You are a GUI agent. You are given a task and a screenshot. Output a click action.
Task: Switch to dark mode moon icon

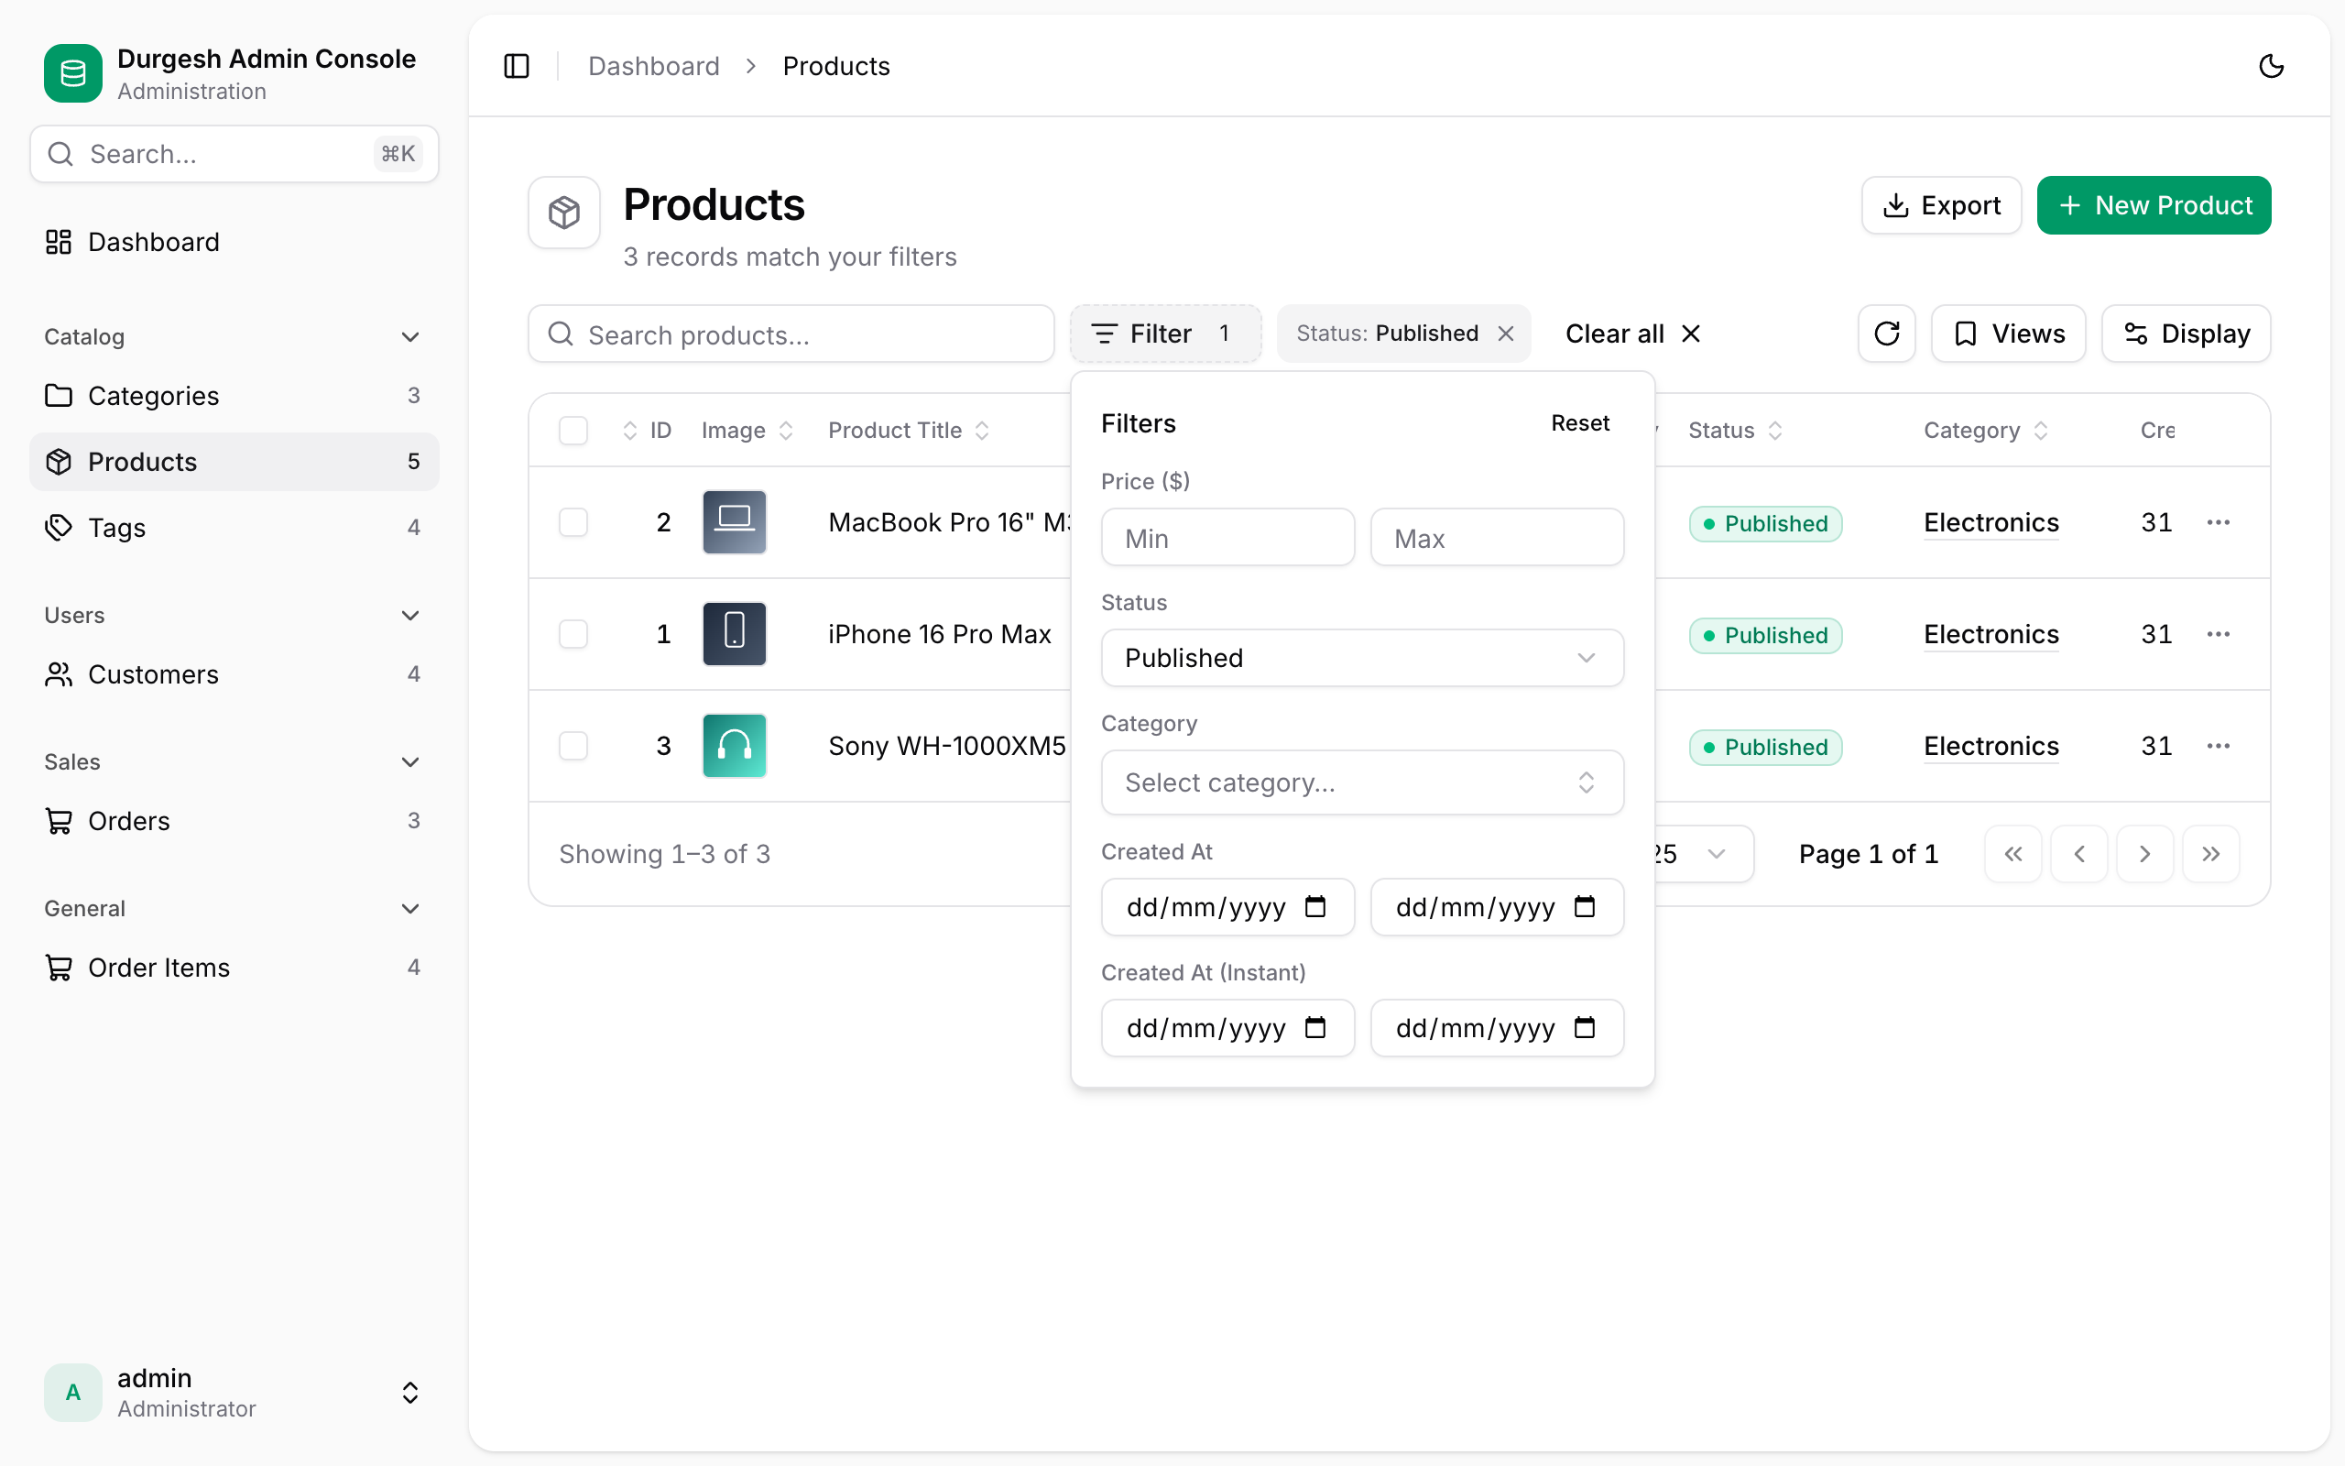click(2272, 66)
